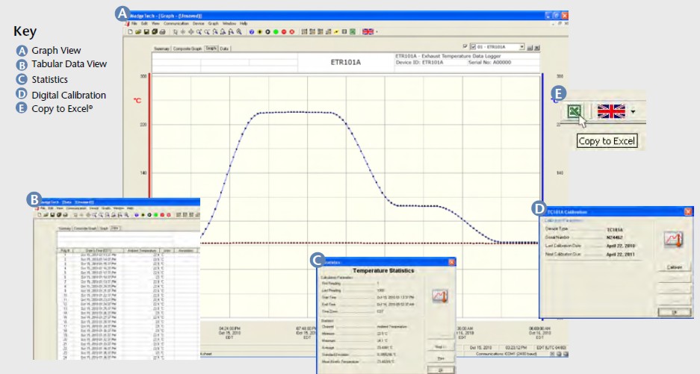The image size is (700, 374).
Task: Click the 'Temperature Statistics' heading
Action: 383,270
